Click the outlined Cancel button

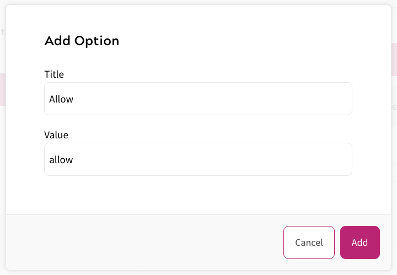click(x=309, y=242)
